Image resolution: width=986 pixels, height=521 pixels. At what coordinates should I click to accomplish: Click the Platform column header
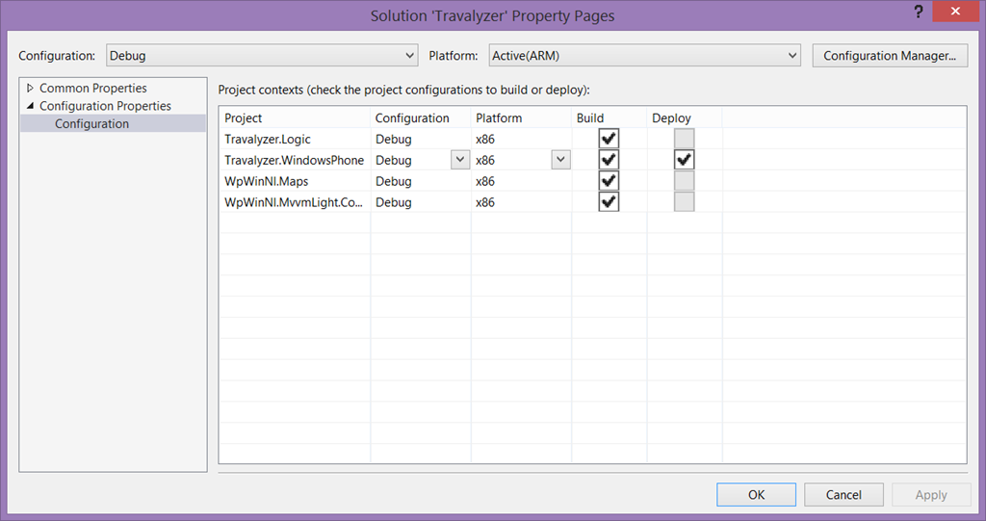point(521,117)
